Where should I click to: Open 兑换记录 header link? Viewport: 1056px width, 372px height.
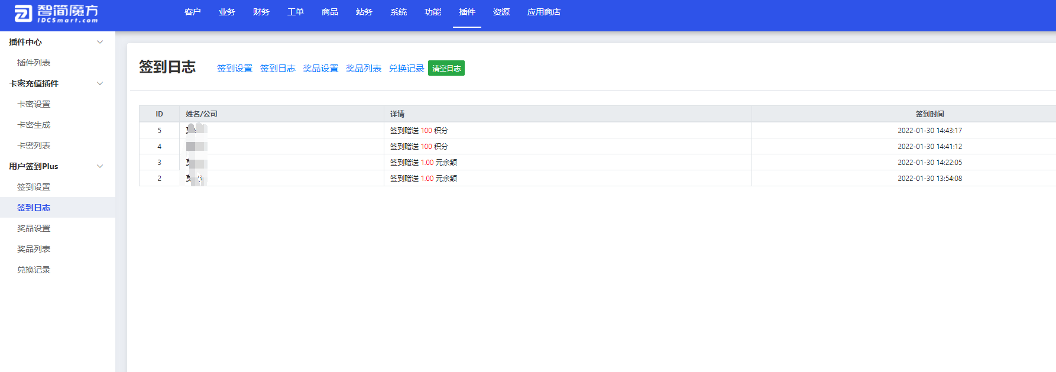406,69
